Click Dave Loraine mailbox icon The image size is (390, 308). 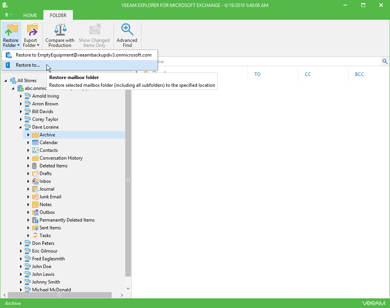click(28, 127)
